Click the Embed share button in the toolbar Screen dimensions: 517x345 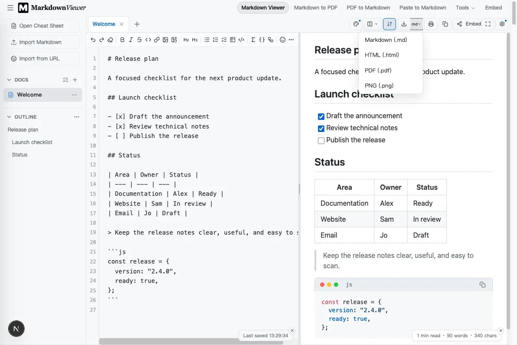tap(467, 24)
